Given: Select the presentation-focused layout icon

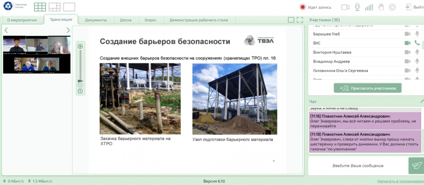Looking at the screenshot, I should point(55,7).
